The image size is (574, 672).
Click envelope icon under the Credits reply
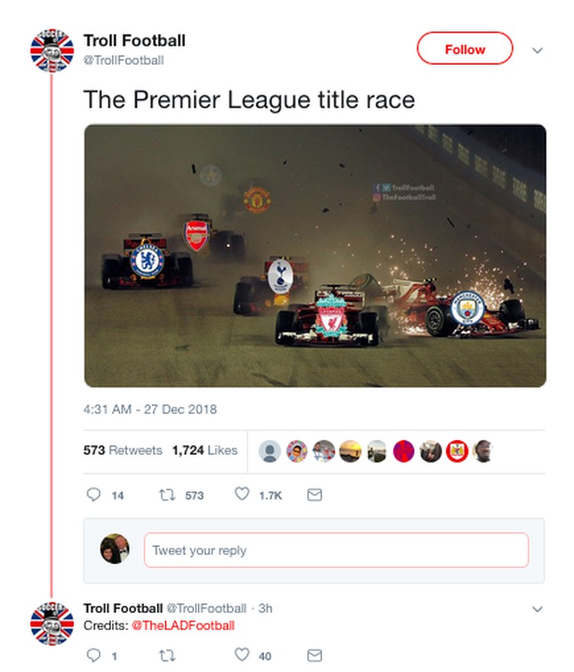(x=315, y=655)
